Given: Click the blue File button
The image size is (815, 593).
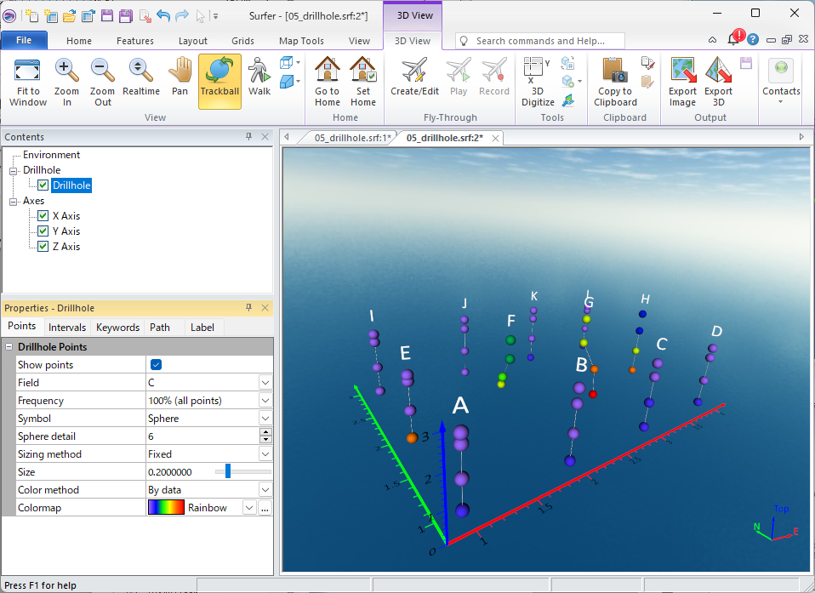Looking at the screenshot, I should point(24,41).
